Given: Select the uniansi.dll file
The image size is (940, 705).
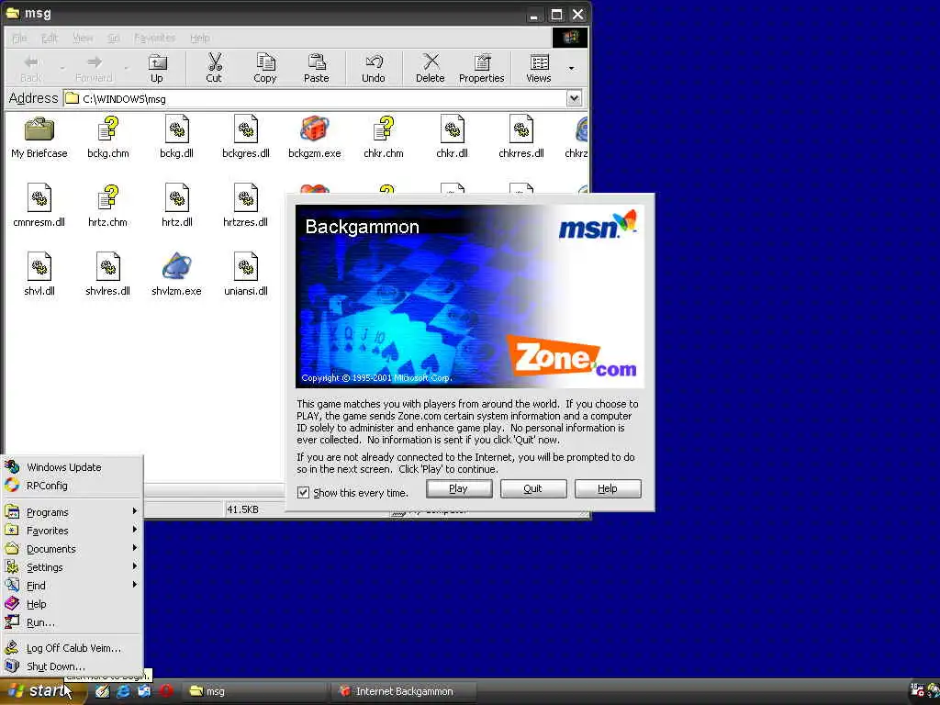Looking at the screenshot, I should [246, 274].
